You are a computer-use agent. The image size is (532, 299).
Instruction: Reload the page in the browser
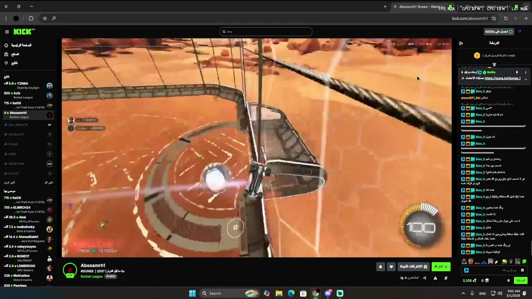coord(506,18)
